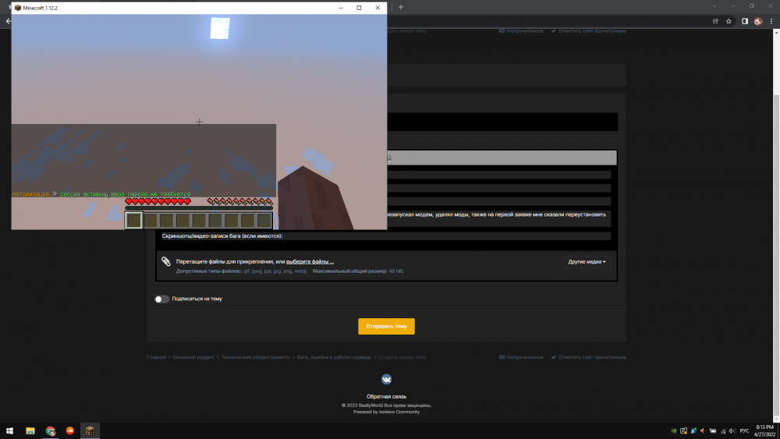Click the red muted speaker tray icon
Image resolution: width=780 pixels, height=439 pixels.
tap(703, 431)
